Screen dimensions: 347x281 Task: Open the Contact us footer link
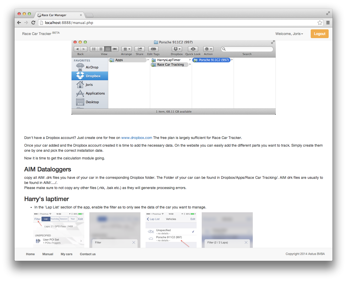tap(88, 254)
